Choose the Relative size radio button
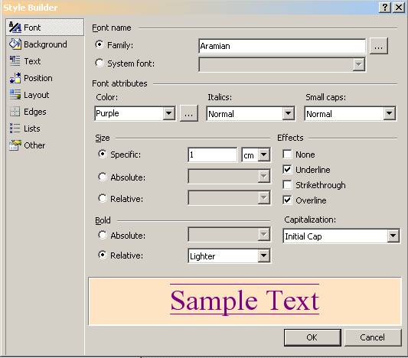408x358 pixels. click(103, 198)
